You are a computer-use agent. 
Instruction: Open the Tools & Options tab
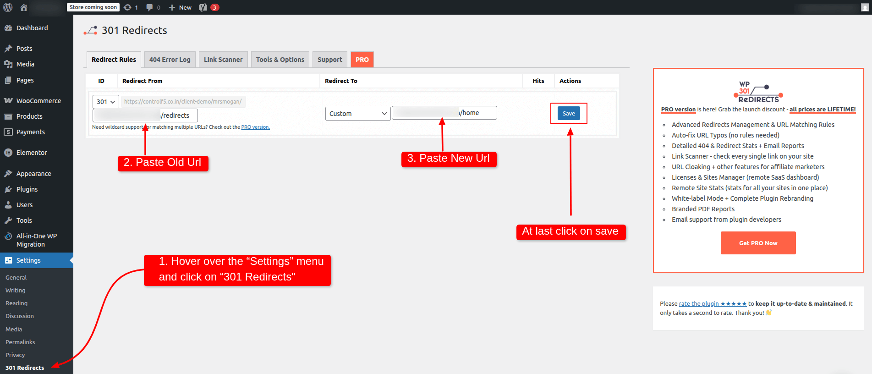point(280,60)
